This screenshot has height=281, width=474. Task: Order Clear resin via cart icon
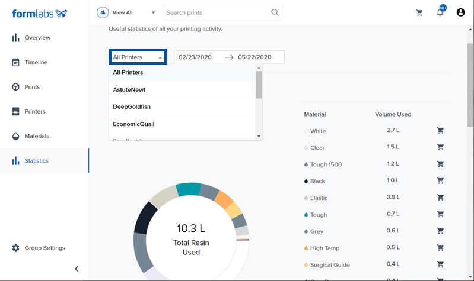(x=440, y=147)
